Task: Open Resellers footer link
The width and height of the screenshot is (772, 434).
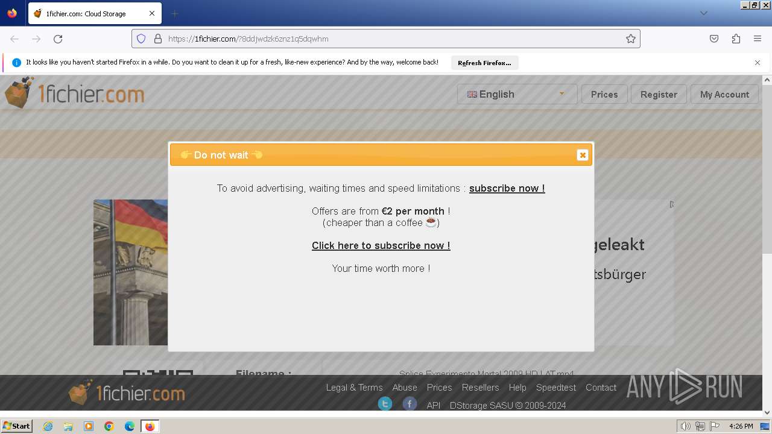Action: tap(480, 388)
